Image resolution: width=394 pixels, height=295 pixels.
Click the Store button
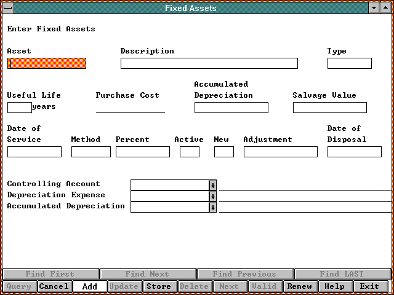point(159,286)
